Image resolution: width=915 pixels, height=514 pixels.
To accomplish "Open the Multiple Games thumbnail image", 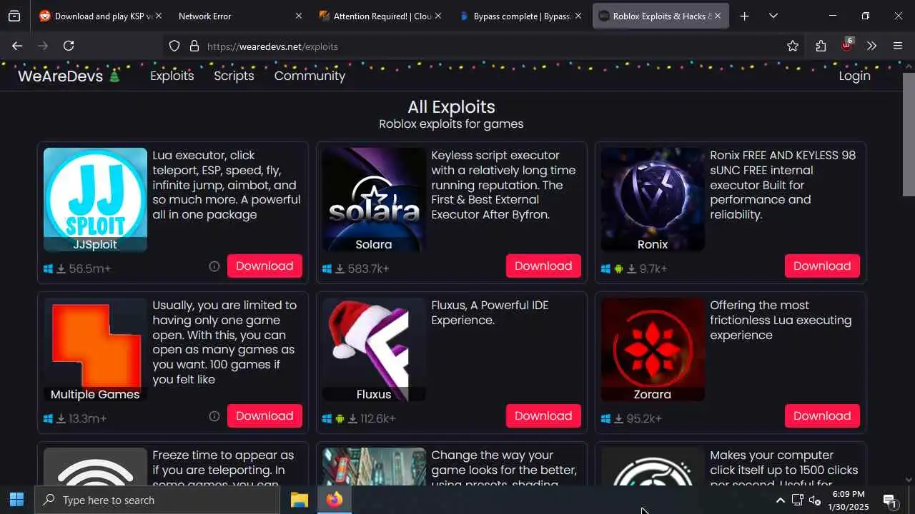I will [95, 350].
